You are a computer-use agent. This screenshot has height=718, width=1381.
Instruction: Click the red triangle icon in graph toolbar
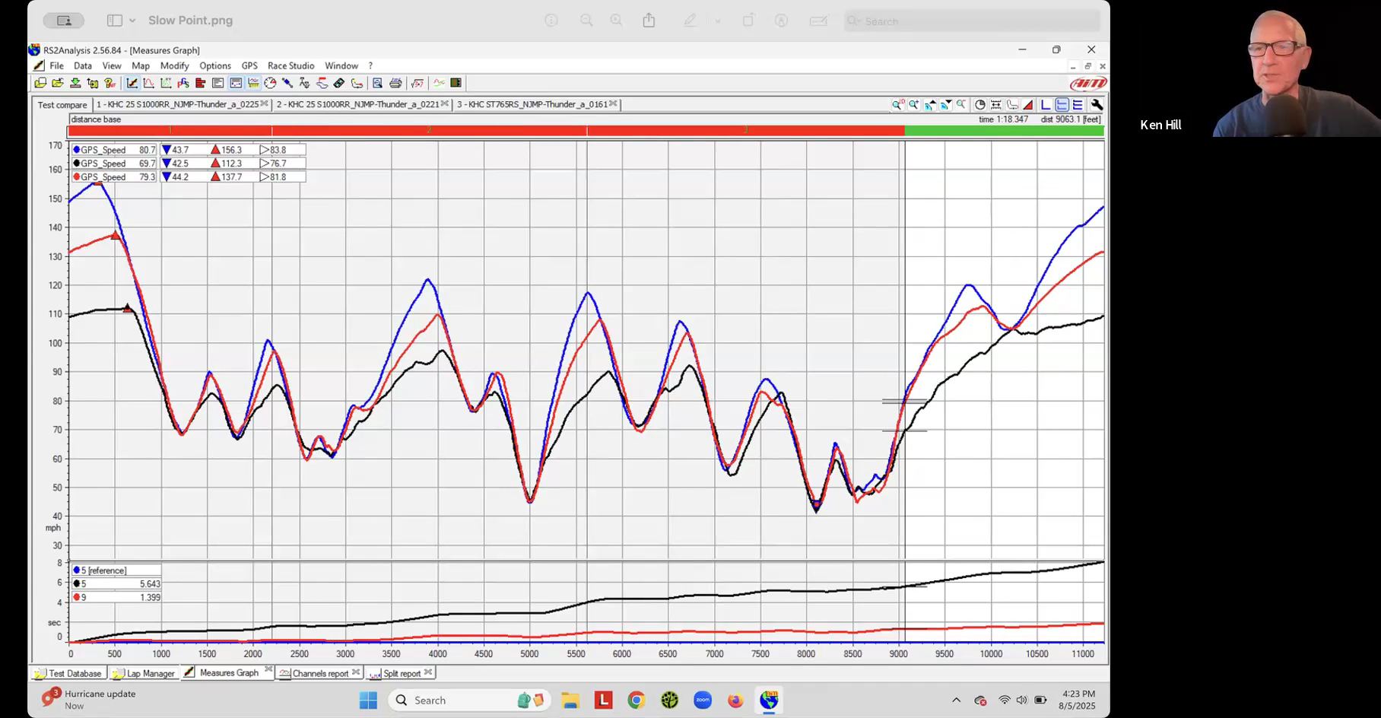coord(1028,105)
